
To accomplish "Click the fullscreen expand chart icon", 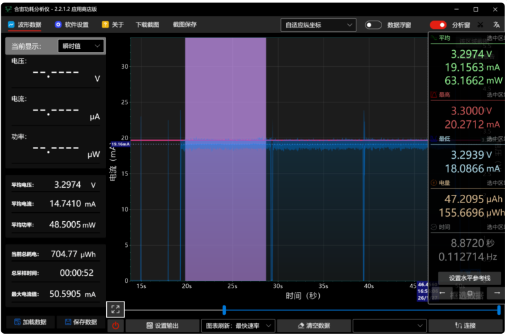I will tap(115, 309).
